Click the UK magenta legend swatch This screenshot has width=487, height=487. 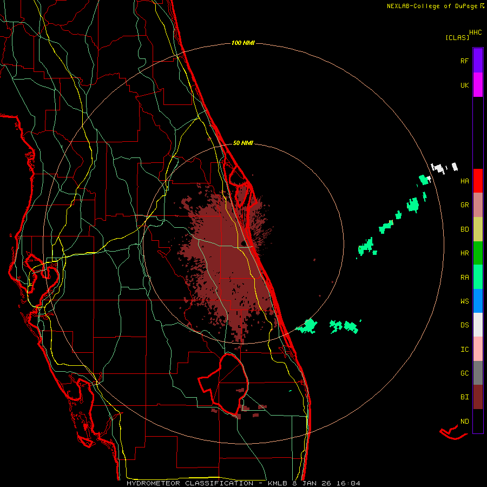coord(478,85)
